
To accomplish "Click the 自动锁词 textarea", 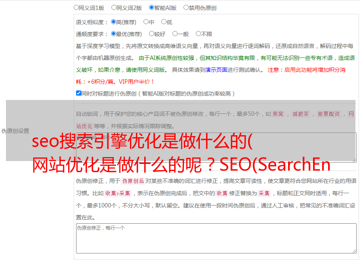I will pos(216,148).
